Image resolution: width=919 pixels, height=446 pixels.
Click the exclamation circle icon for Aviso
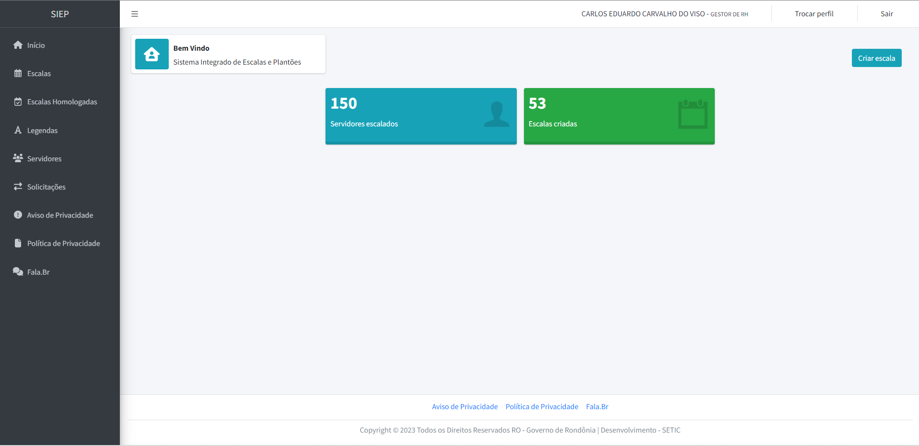[18, 214]
